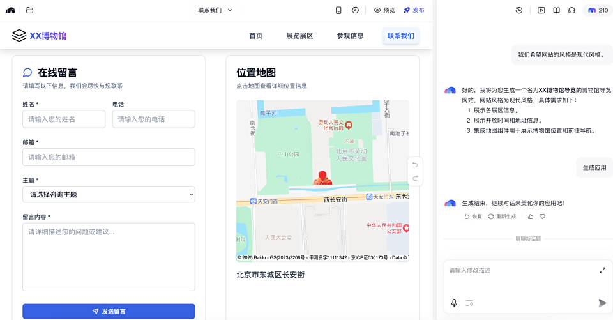Open the 请选择咨询主题 dropdown
The width and height of the screenshot is (613, 320).
pyautogui.click(x=109, y=194)
